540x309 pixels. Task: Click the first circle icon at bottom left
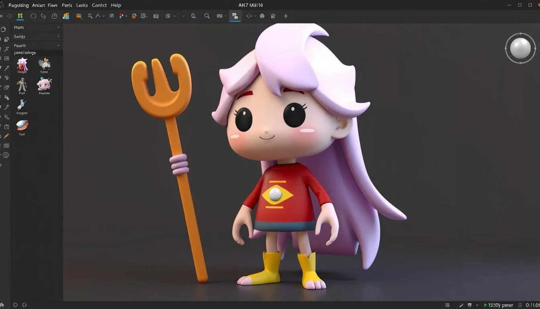pos(15,305)
